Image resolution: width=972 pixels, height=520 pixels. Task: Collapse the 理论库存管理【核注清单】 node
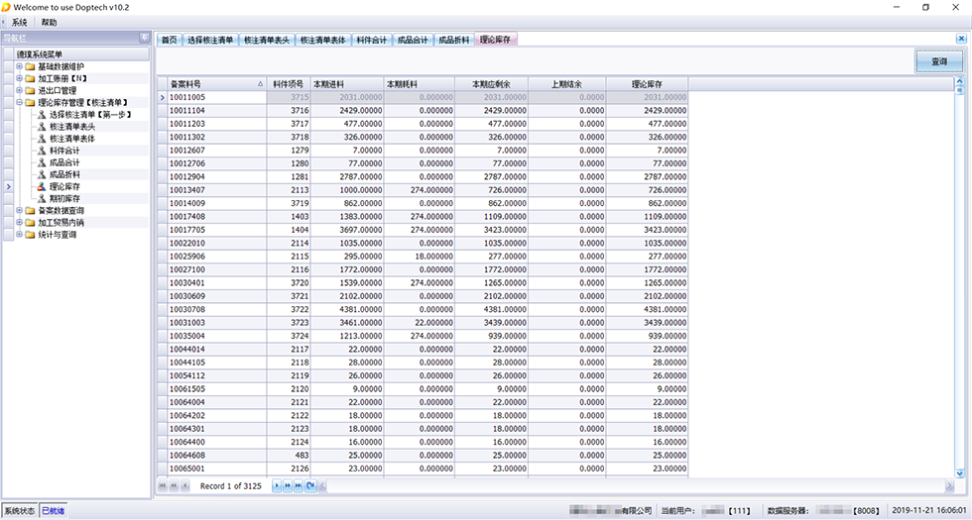pos(19,102)
